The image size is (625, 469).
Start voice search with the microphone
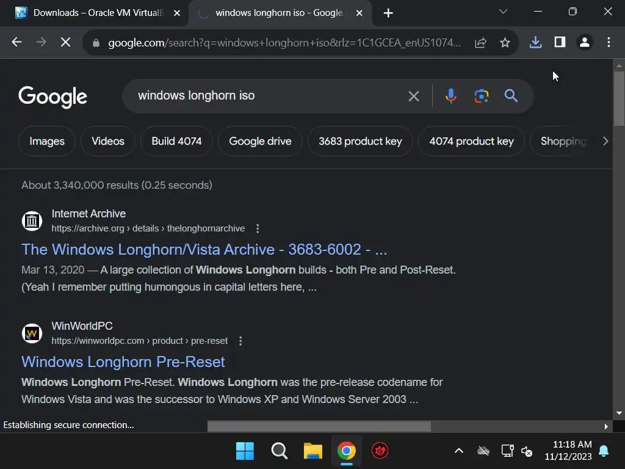pyautogui.click(x=451, y=96)
